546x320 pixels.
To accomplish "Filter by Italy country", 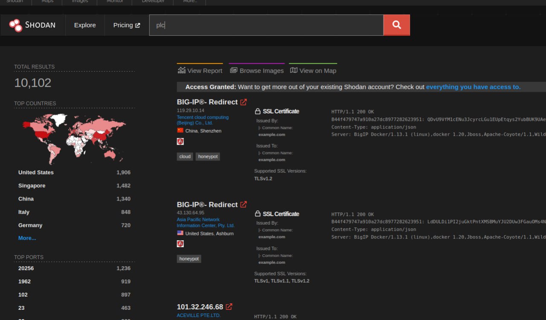I will (x=24, y=212).
